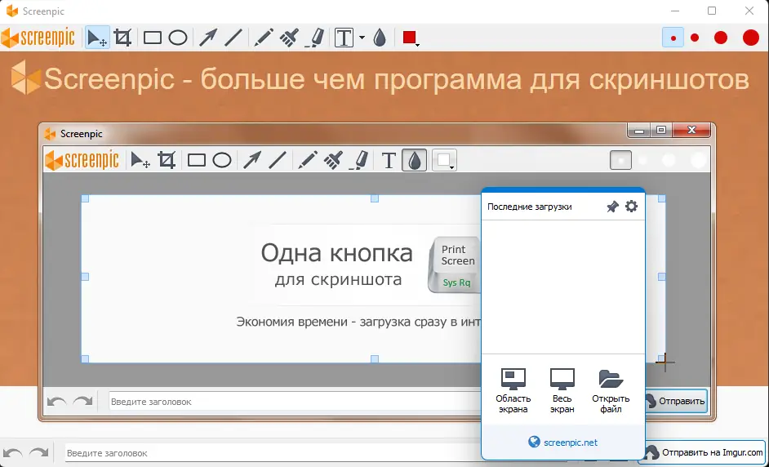This screenshot has width=769, height=467.
Task: Select the Highlighter tool in top toolbar
Action: pyautogui.click(x=314, y=38)
